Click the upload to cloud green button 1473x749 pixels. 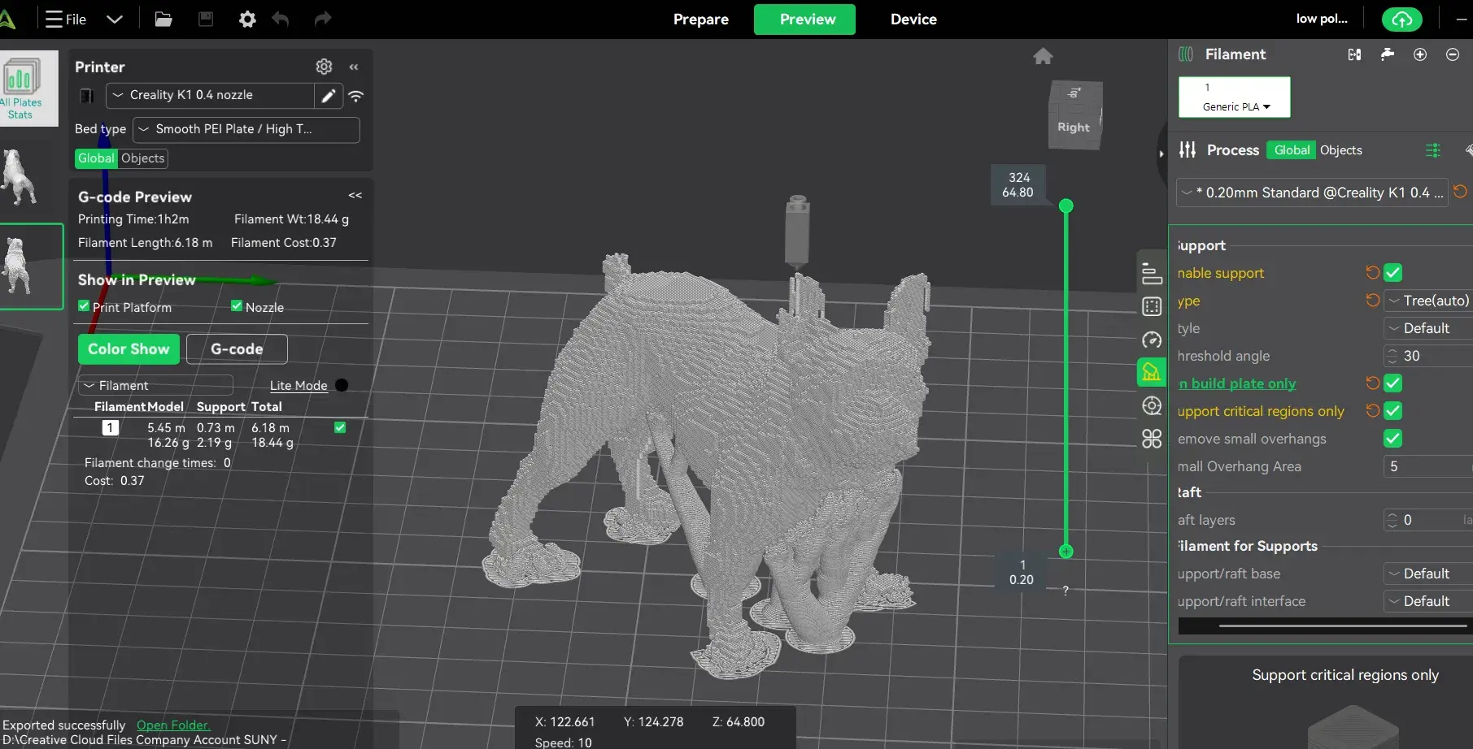click(1401, 19)
